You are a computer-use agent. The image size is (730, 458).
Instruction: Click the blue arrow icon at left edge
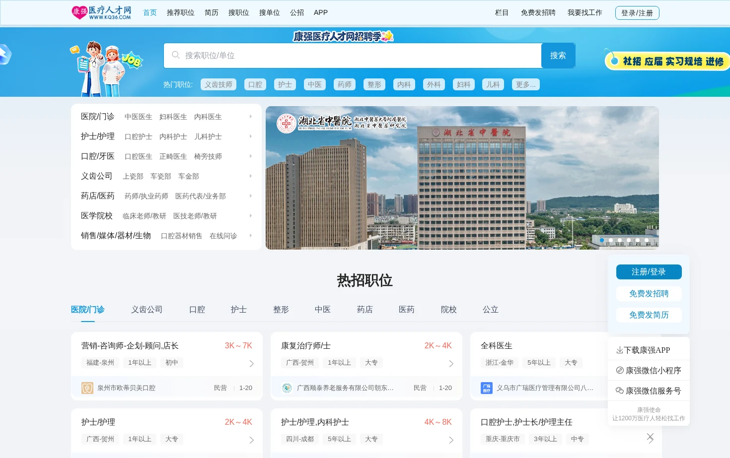coord(5,55)
